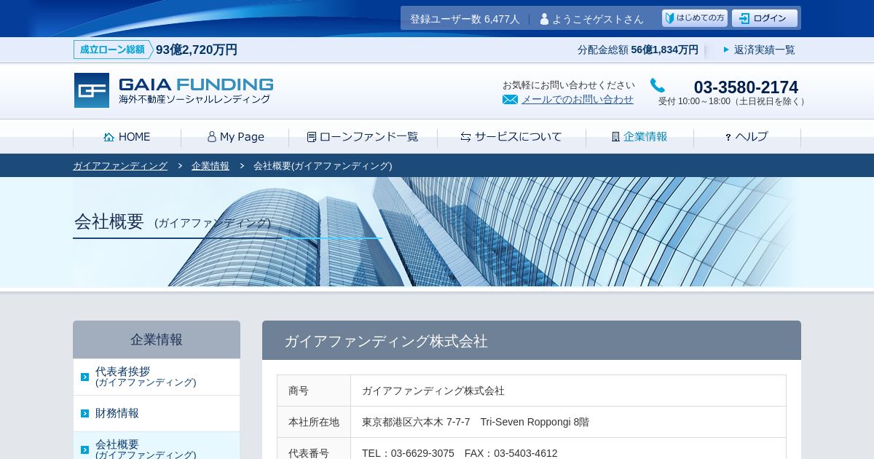The image size is (874, 459).
Task: Click 会社概要 page title on banner
Action: point(109,221)
